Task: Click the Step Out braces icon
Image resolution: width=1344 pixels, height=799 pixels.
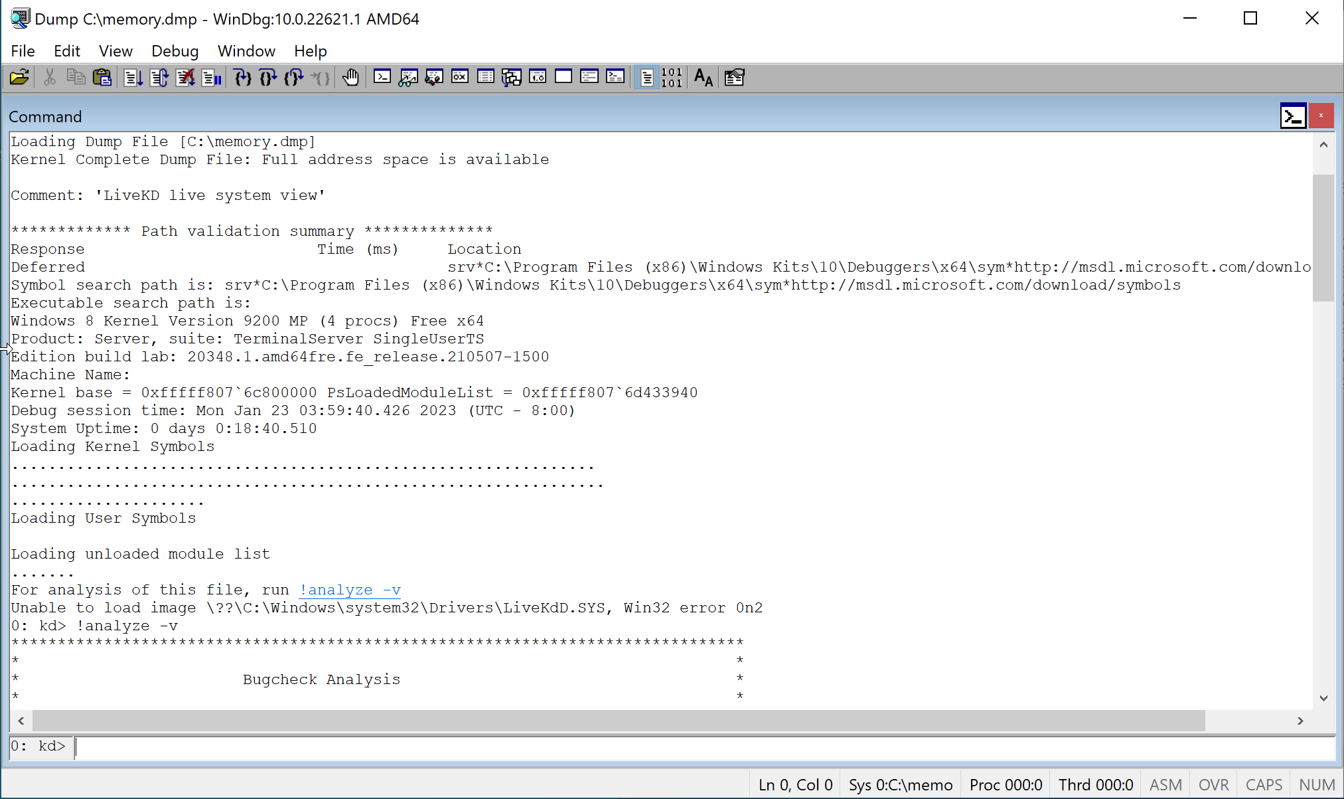Action: (x=294, y=78)
